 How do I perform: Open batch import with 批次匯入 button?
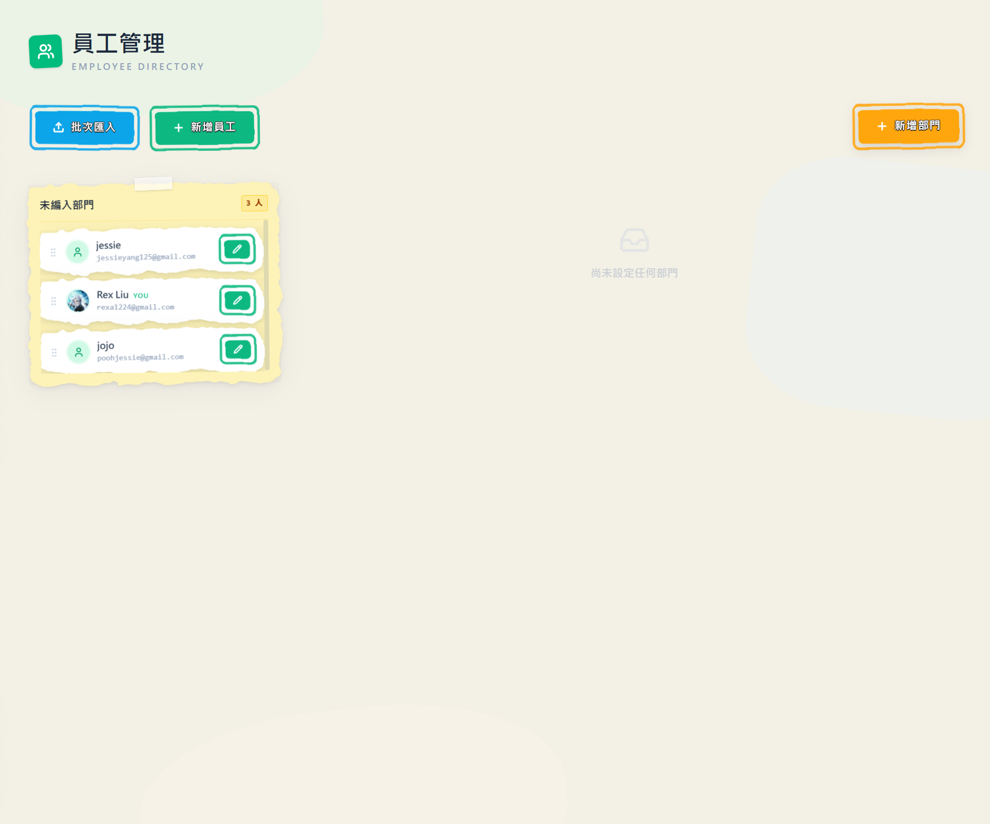[85, 127]
